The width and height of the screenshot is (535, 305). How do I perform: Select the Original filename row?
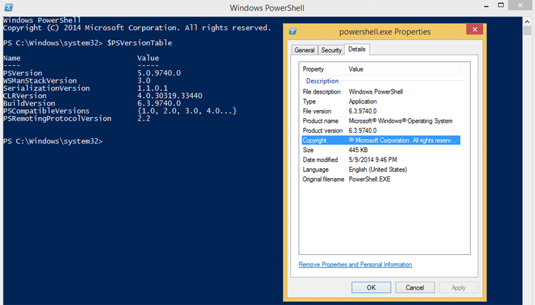click(x=381, y=179)
